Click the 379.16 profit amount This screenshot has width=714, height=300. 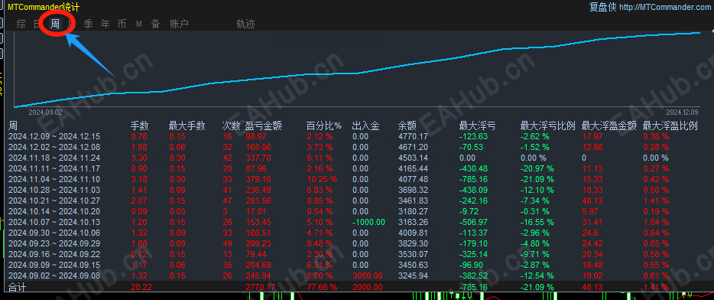tap(258, 179)
